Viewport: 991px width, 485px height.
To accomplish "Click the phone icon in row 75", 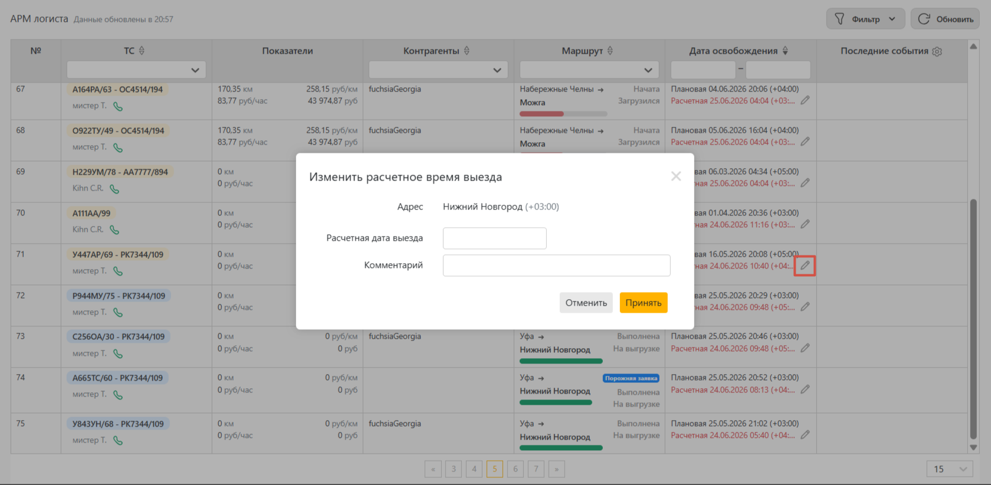I will click(x=118, y=441).
